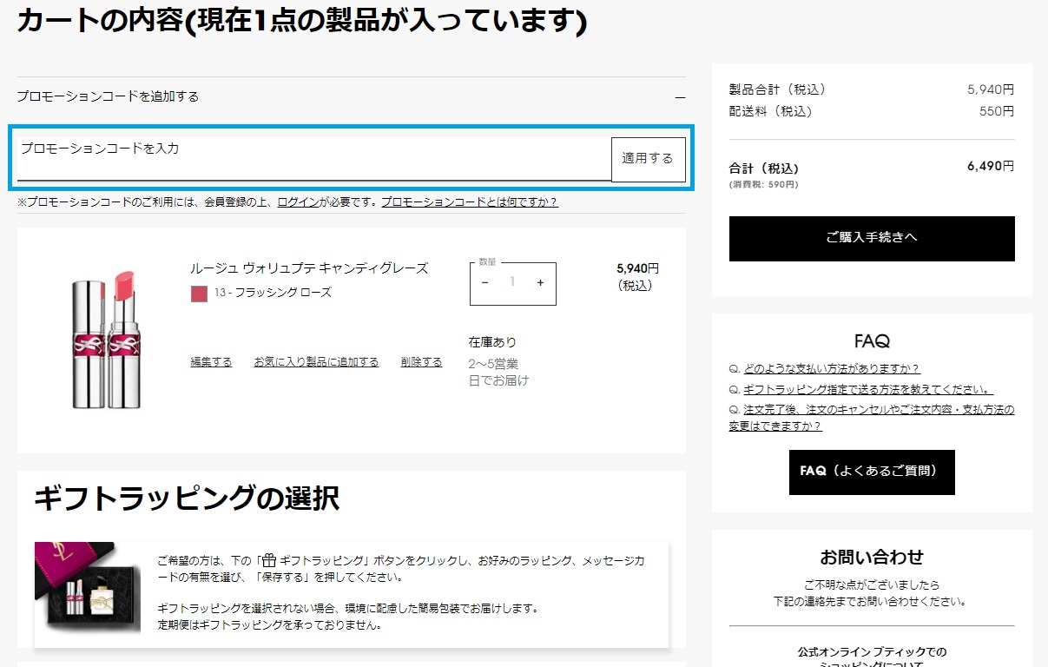
Task: Remove item with 削除する link
Action: tap(421, 362)
